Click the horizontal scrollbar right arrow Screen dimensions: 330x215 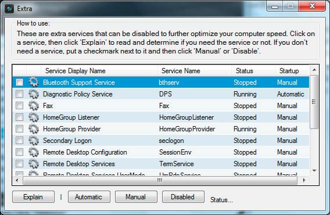pos(304,180)
